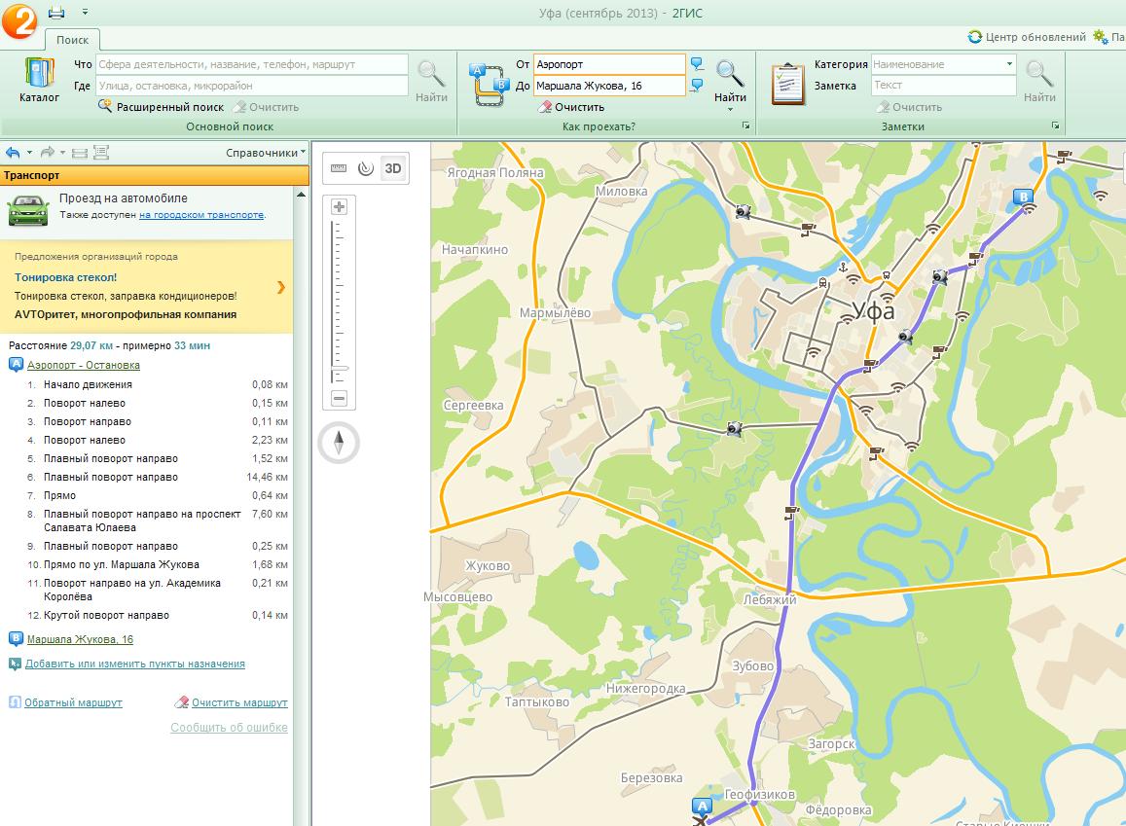Screen dimensions: 1126x826
Task: Open the Аэропорт - Остановка start point link
Action: (x=84, y=365)
